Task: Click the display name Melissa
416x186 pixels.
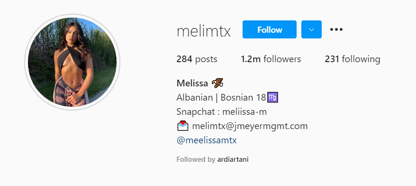Action: (x=192, y=84)
